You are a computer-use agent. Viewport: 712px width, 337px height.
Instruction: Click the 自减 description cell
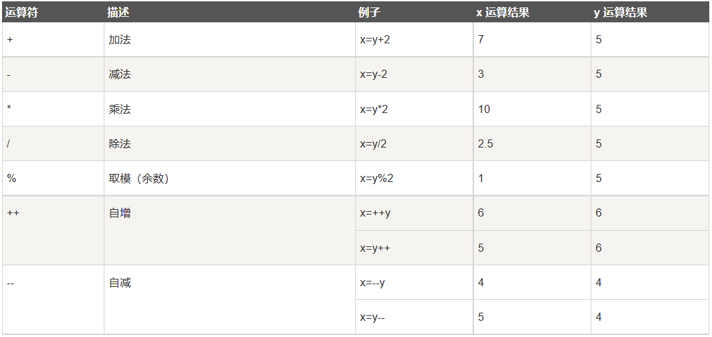(x=230, y=299)
